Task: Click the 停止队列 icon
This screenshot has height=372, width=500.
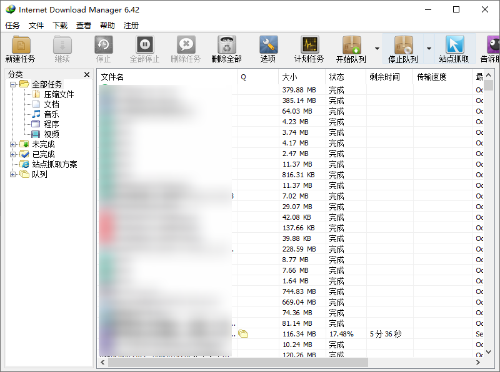Action: pyautogui.click(x=403, y=44)
